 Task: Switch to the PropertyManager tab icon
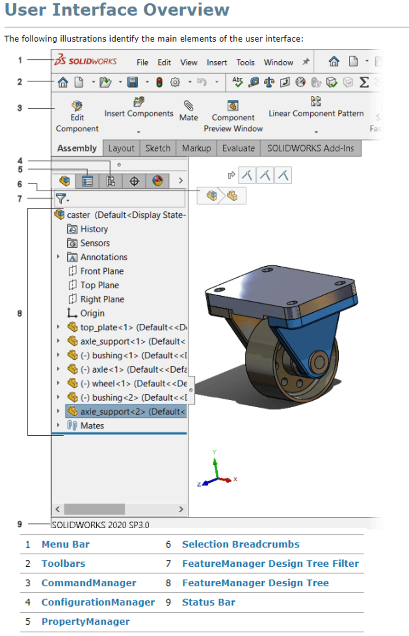pos(87,181)
